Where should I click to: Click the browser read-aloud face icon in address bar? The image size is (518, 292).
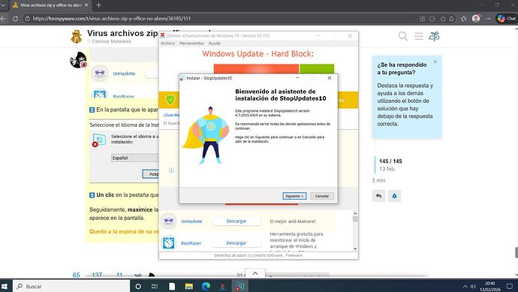pos(432,19)
